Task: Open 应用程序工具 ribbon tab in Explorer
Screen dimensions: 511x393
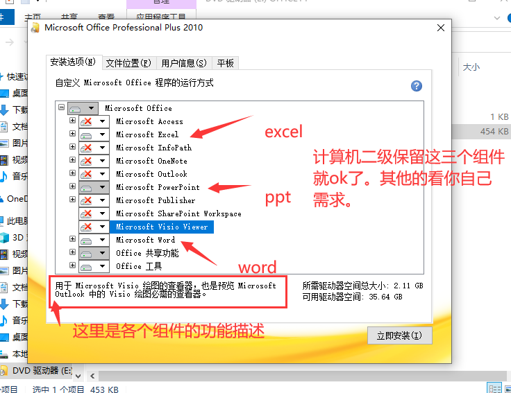Action: pos(161,16)
